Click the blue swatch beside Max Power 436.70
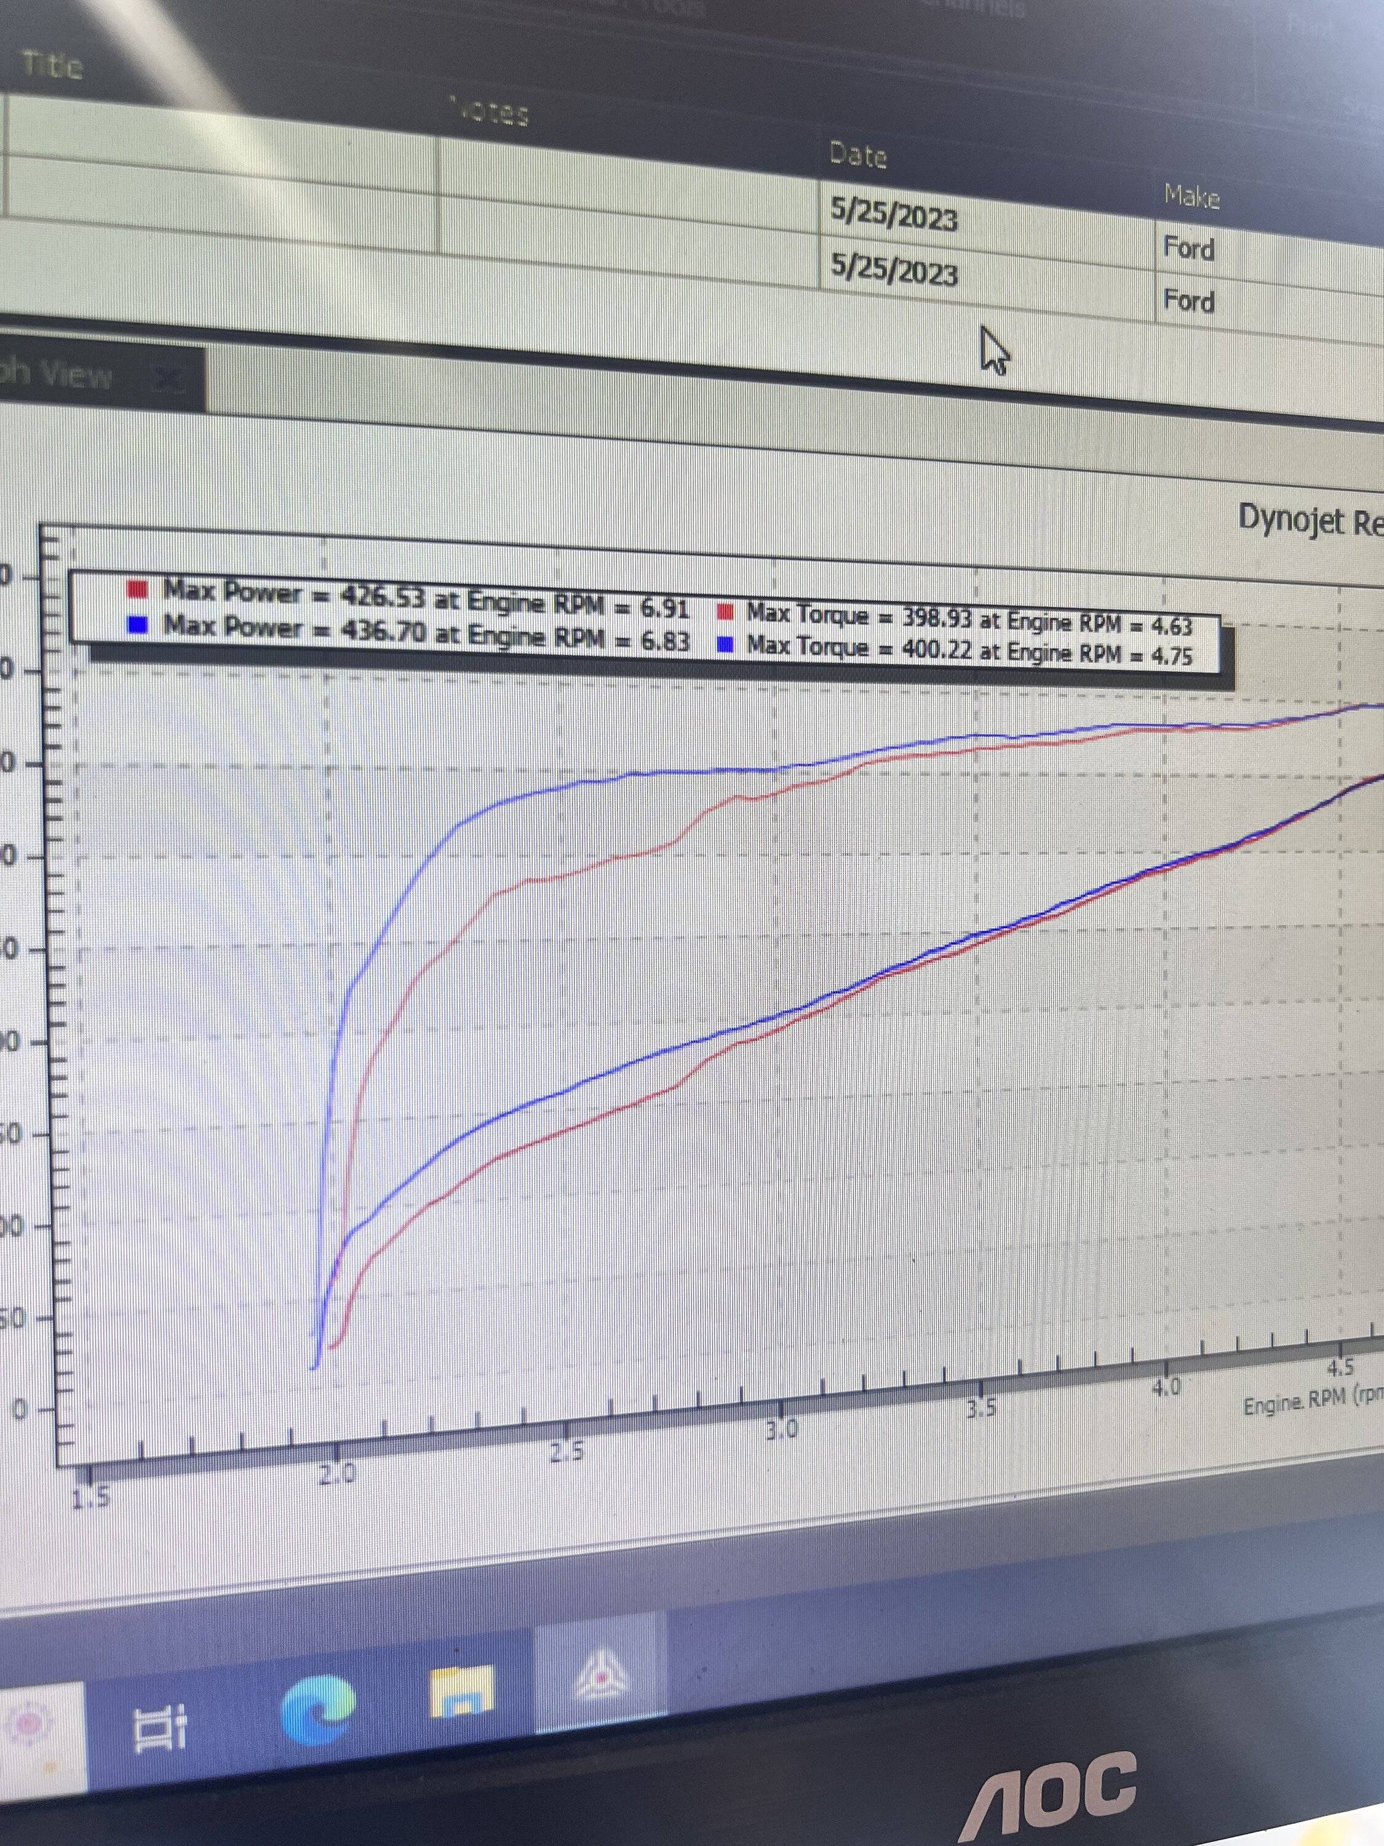 [x=138, y=624]
